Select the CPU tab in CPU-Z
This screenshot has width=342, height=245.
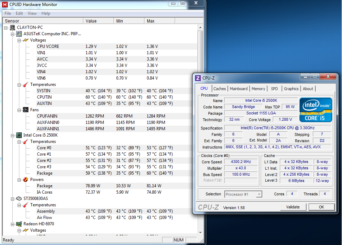(204, 88)
